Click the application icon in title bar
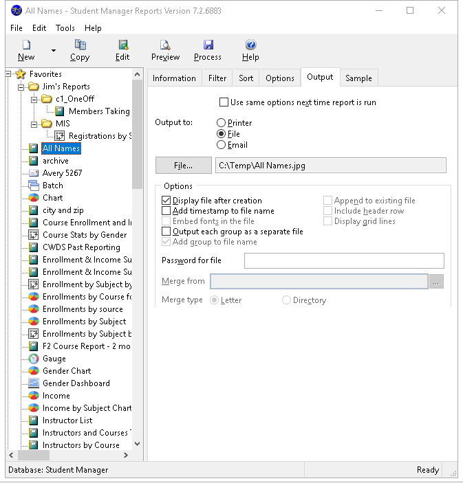Image resolution: width=463 pixels, height=483 pixels. pyautogui.click(x=17, y=10)
